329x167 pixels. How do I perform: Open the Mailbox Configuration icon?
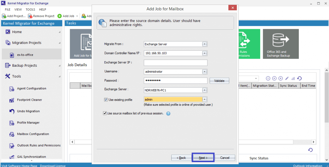pos(12,134)
